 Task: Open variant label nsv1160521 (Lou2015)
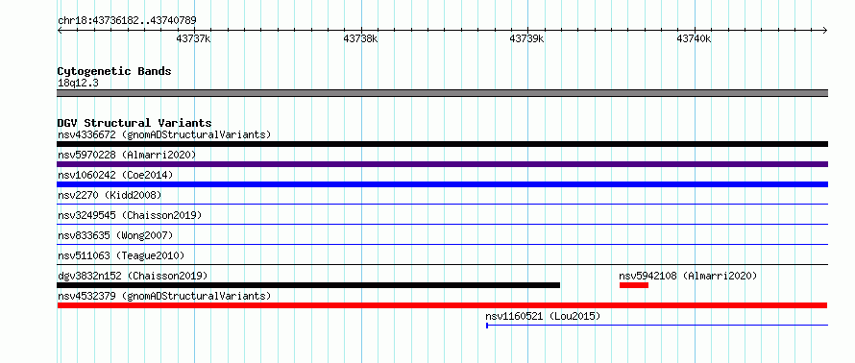(x=543, y=316)
